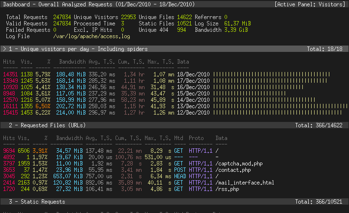
Task: Click the log file path /var/log/apache/access.log
Action: (91, 36)
